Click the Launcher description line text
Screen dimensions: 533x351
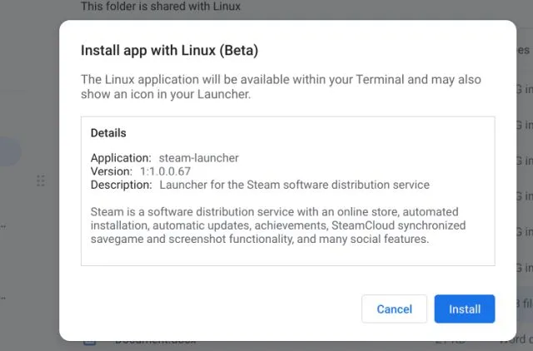[x=294, y=184]
